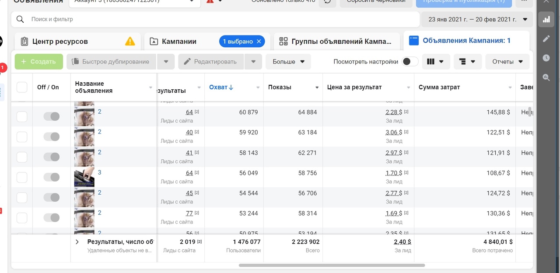This screenshot has width=560, height=273.
Task: Open the date range picker '23 янв 2021 г. — 20 фев 2021 г.'
Action: [x=476, y=19]
